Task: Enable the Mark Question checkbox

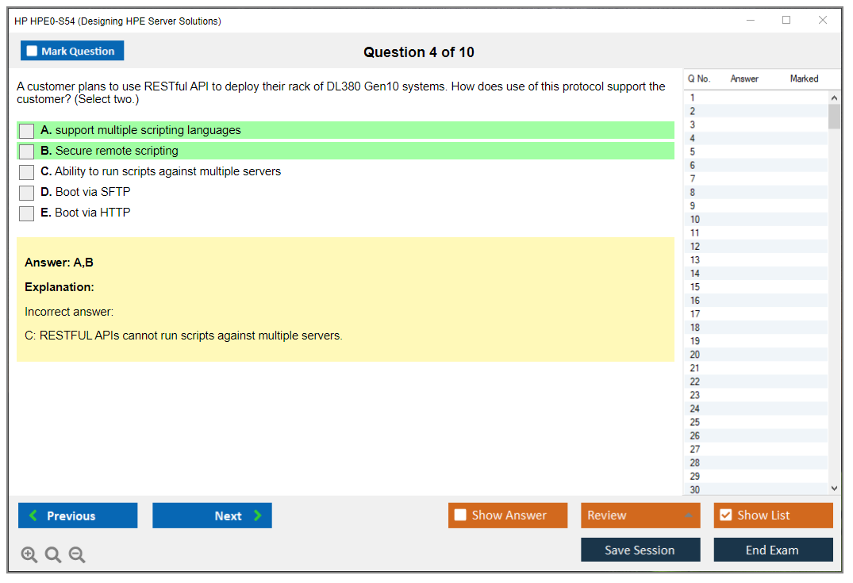Action: tap(32, 50)
